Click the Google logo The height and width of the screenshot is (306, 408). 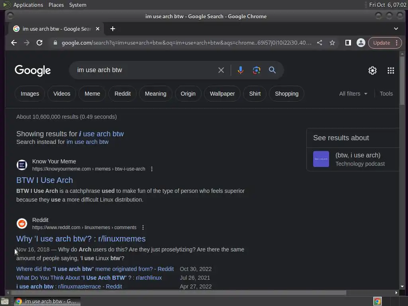tap(33, 71)
